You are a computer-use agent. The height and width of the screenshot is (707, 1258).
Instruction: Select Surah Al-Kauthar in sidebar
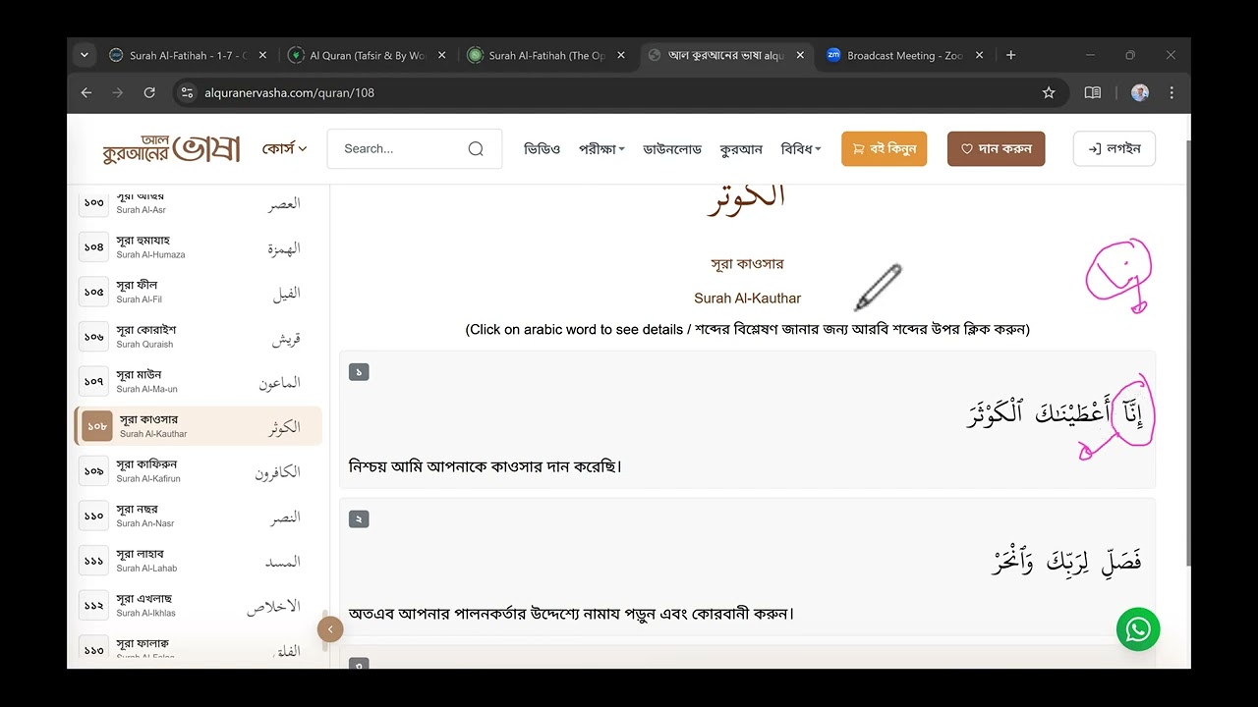198,426
